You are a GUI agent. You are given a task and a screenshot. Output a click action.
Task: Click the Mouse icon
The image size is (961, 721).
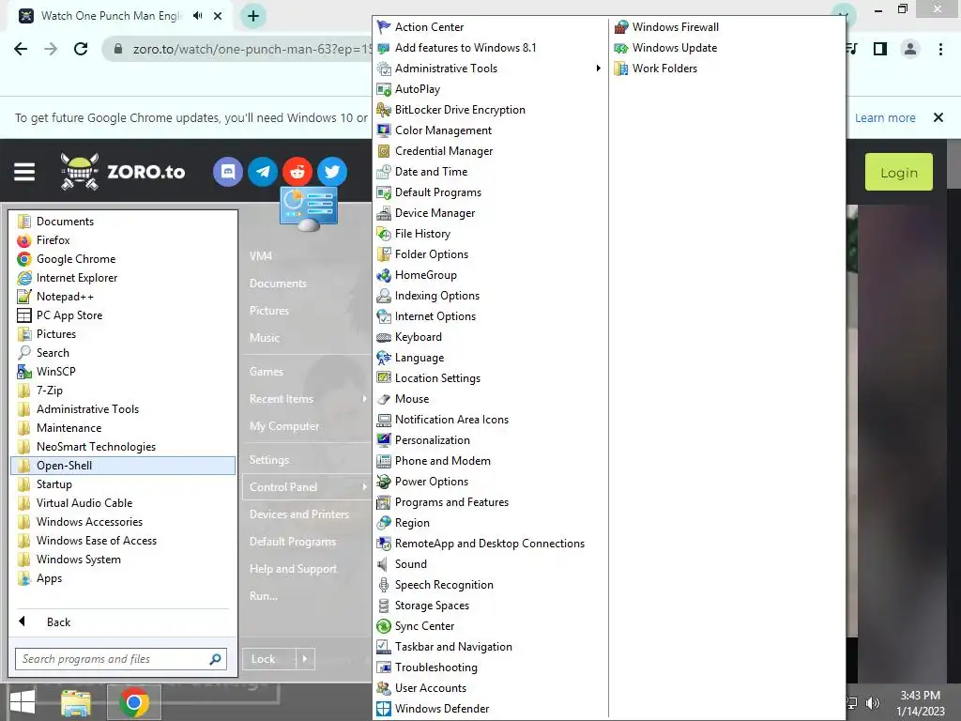(384, 399)
